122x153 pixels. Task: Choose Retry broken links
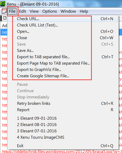[63, 103]
